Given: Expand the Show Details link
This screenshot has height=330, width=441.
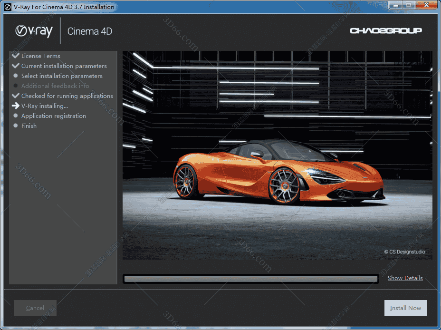Looking at the screenshot, I should [405, 278].
